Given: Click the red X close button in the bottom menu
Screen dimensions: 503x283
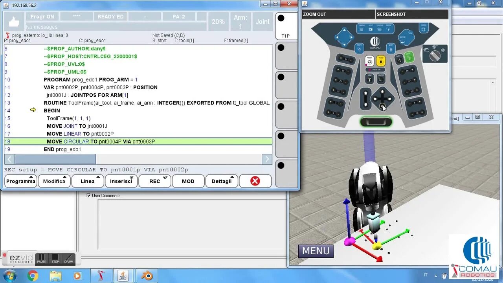Looking at the screenshot, I should pos(255,181).
